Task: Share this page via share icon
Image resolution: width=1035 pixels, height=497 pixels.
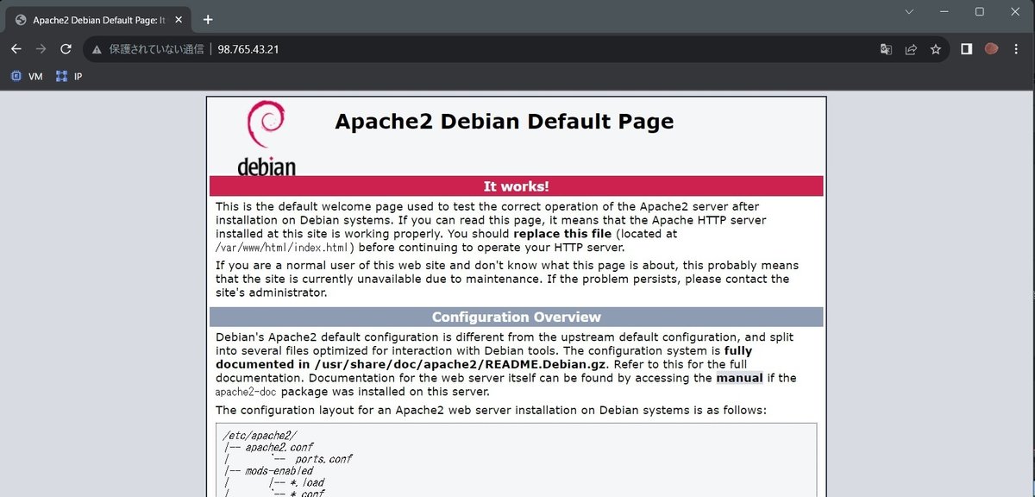Action: (911, 49)
